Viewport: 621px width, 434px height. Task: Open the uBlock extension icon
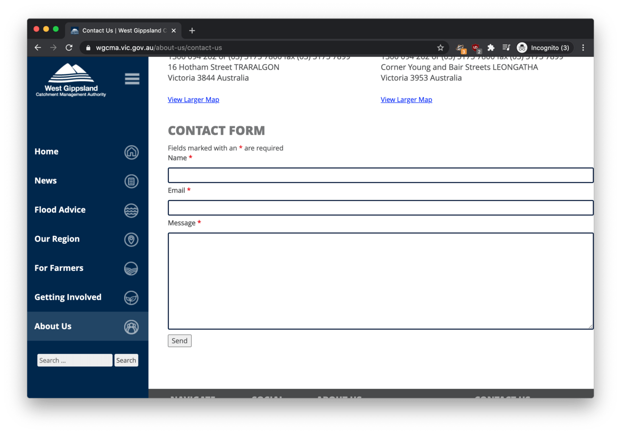pos(476,48)
